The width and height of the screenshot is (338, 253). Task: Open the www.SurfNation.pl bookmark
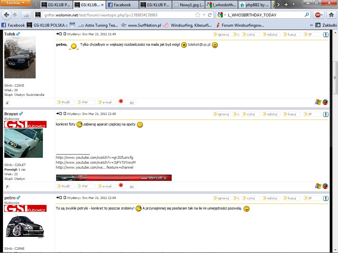click(x=141, y=25)
